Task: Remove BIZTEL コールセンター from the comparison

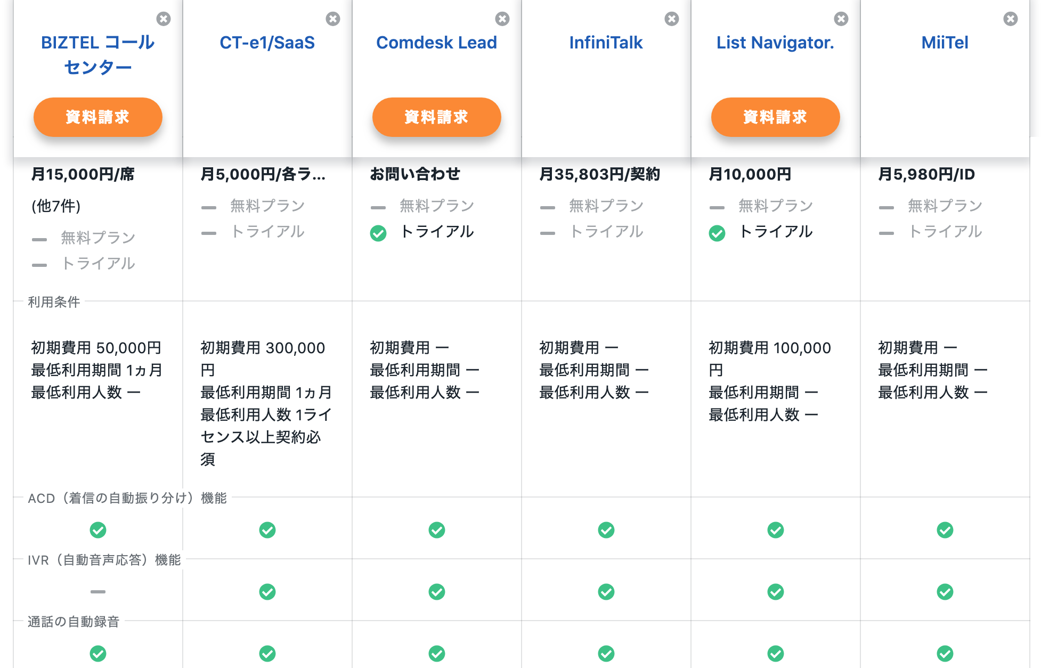Action: [164, 18]
